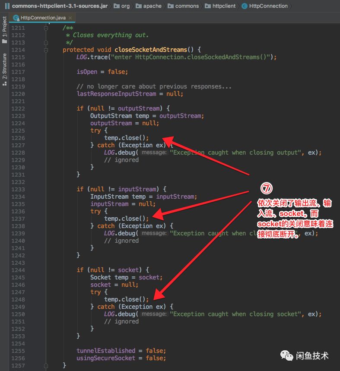Viewport: 340px width, 371px height.
Task: Click 'tunnelEstablished = false;' line
Action: point(121,351)
